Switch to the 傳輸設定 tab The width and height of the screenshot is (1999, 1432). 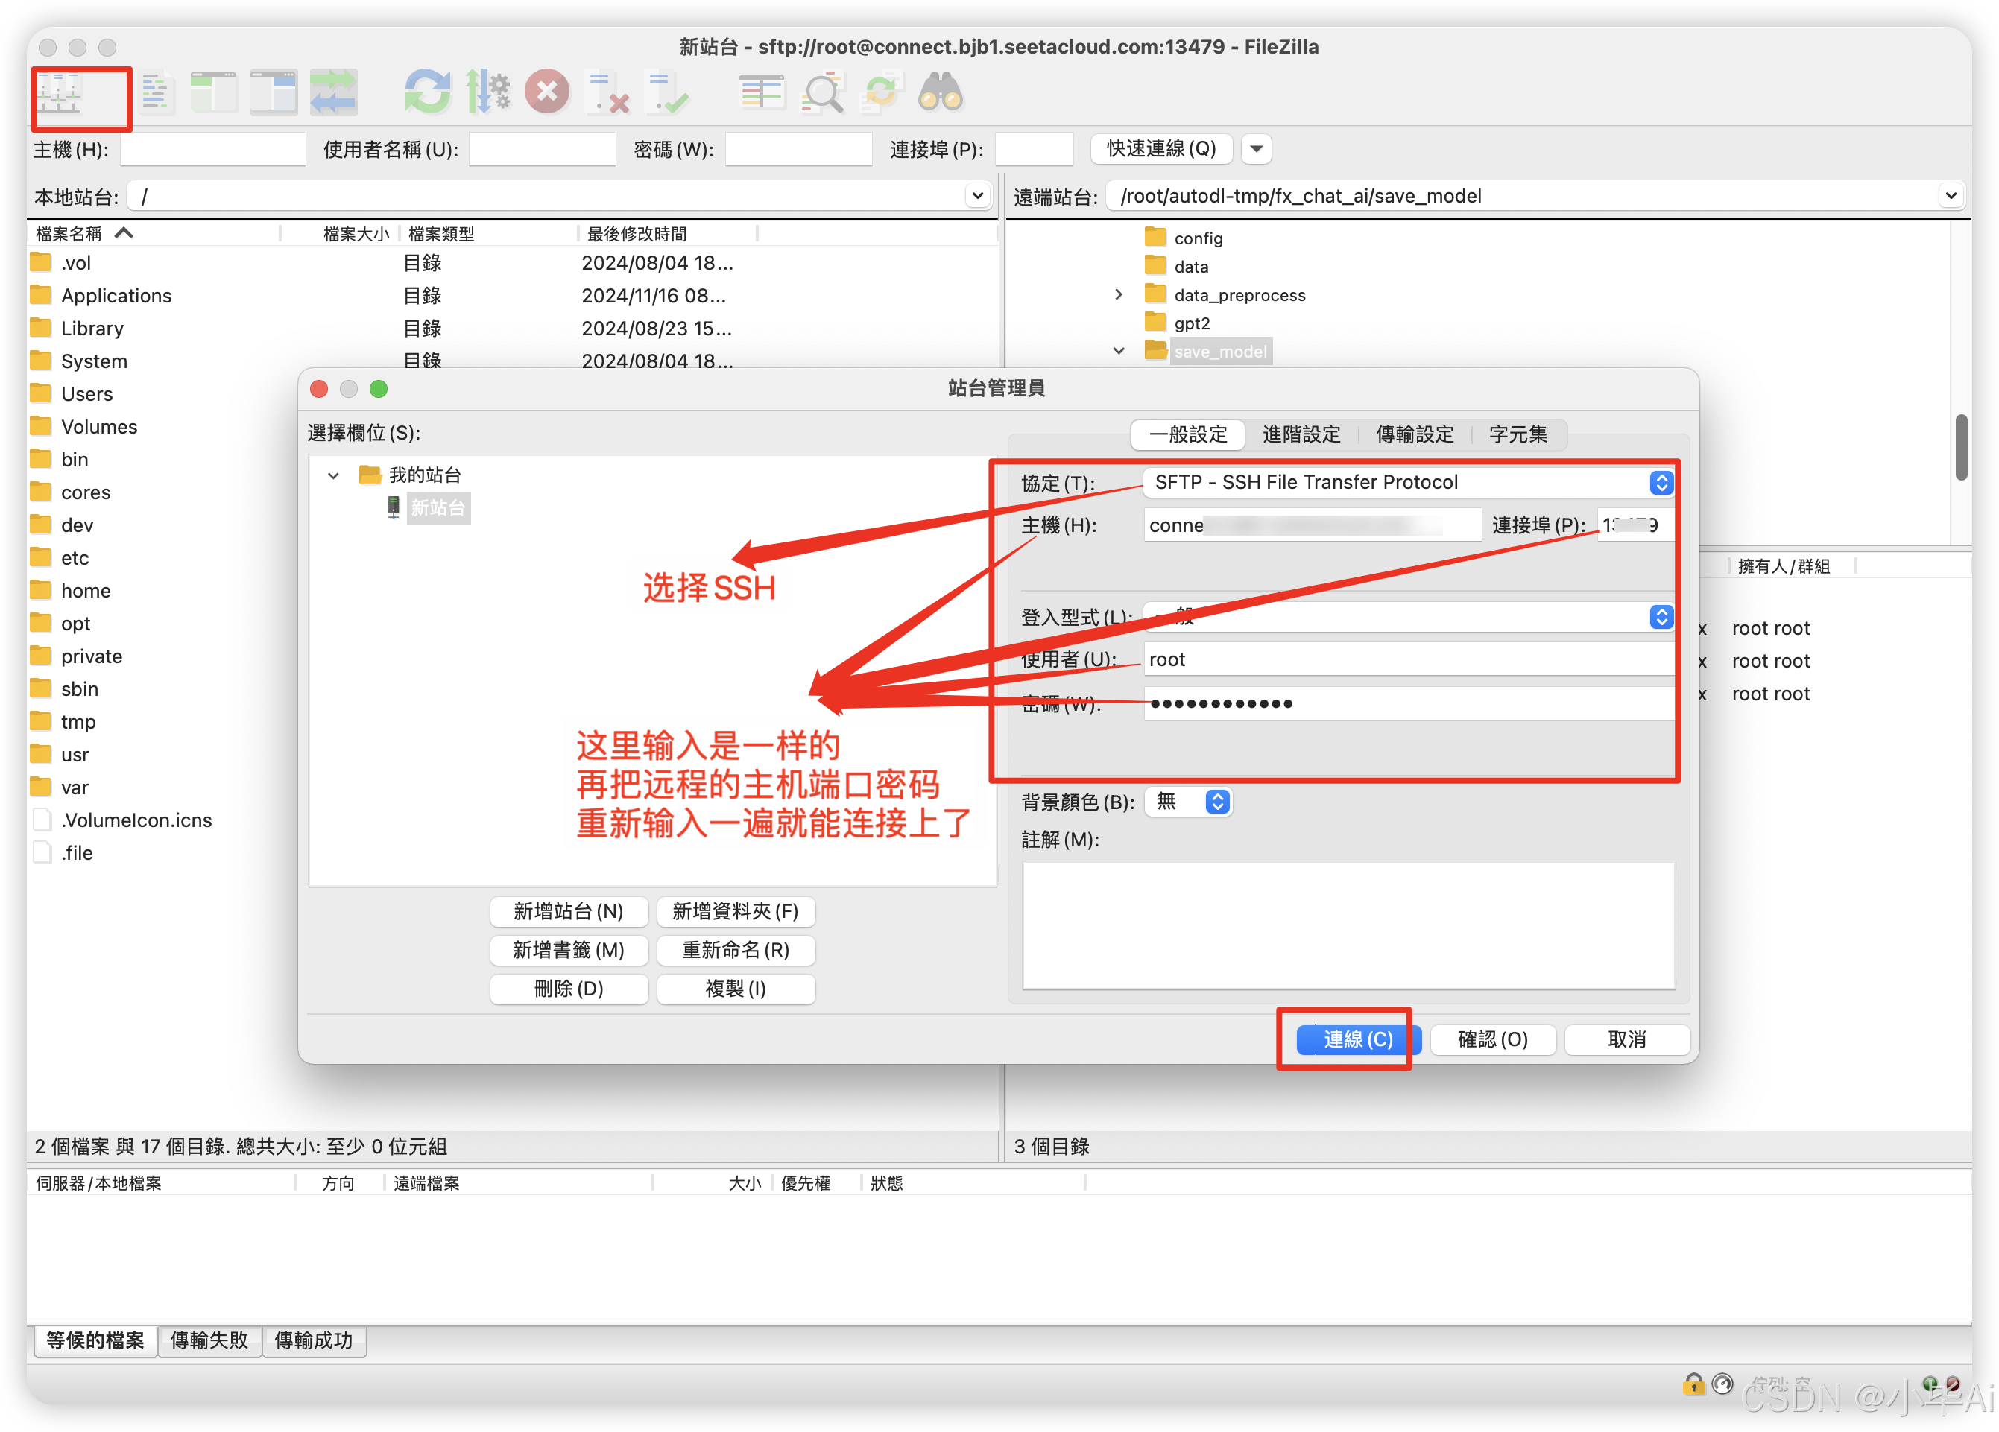point(1414,434)
